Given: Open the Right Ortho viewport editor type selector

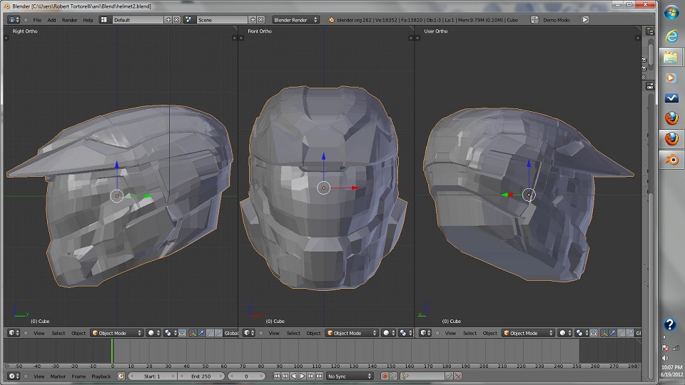Looking at the screenshot, I should pos(14,333).
